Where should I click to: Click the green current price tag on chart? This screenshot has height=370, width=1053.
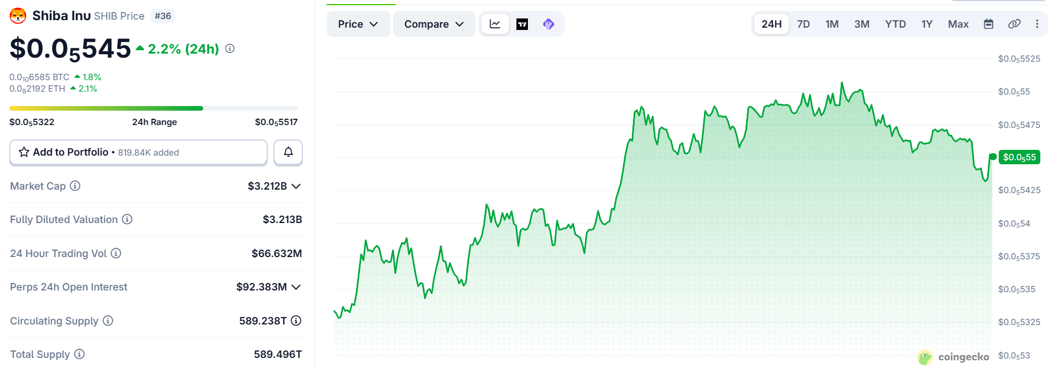(x=1020, y=157)
